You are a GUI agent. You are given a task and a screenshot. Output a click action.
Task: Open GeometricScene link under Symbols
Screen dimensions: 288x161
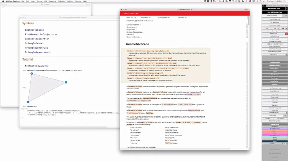pos(34,30)
